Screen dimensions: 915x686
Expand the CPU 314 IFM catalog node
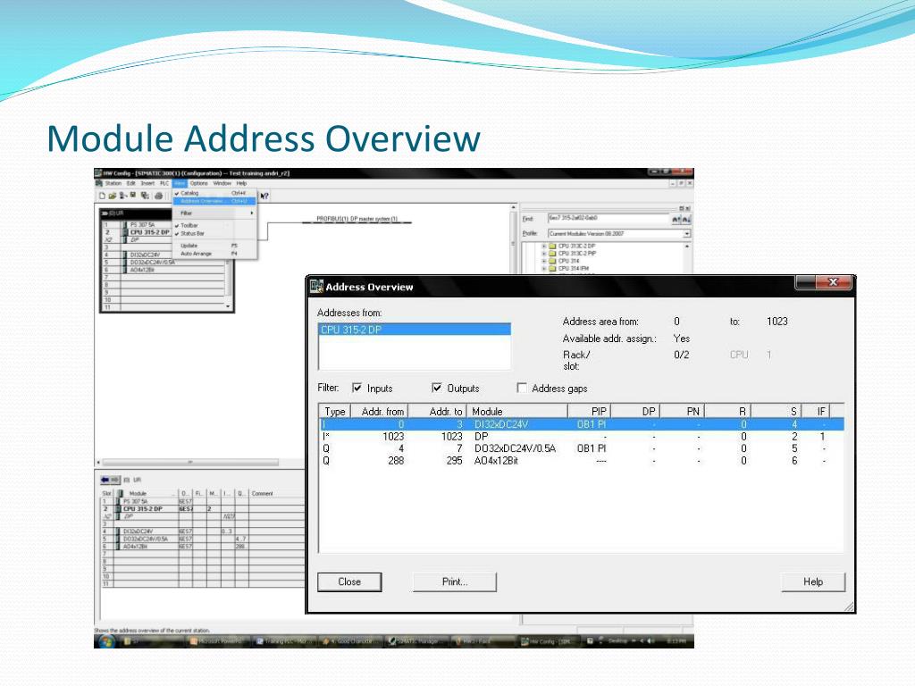(544, 268)
